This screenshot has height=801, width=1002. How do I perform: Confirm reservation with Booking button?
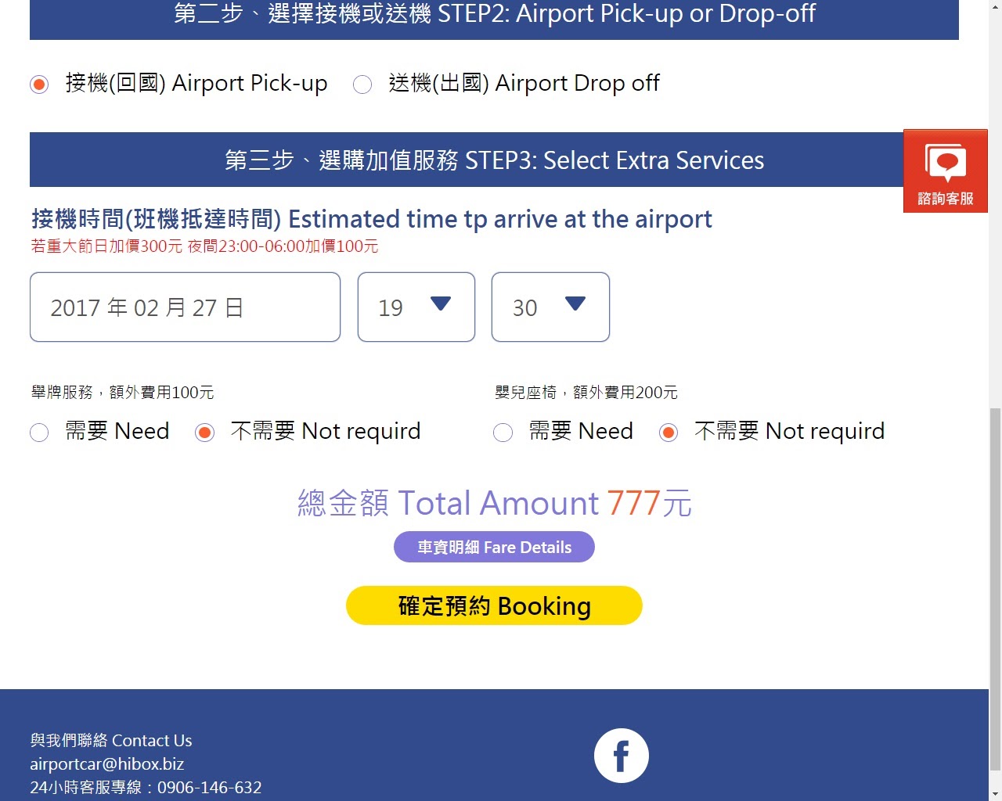(494, 605)
